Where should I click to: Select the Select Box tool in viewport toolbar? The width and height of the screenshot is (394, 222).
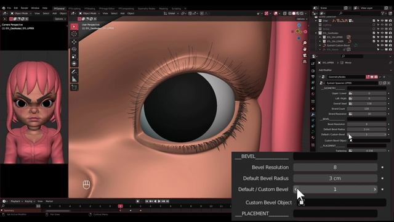74,27
